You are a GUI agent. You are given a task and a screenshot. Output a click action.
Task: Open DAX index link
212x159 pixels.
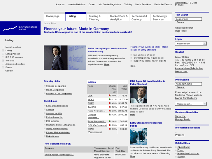tap(90, 96)
